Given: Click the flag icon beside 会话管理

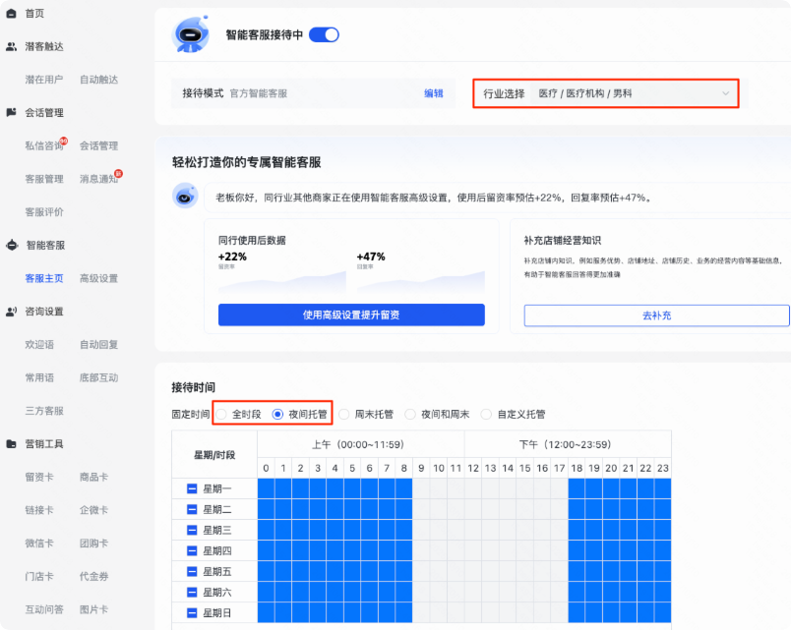Looking at the screenshot, I should click(11, 112).
